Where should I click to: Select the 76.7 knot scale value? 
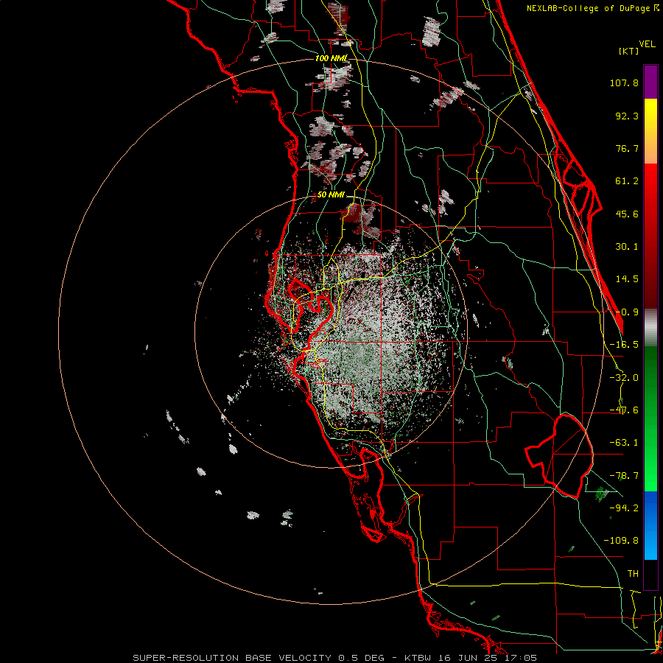(x=627, y=148)
